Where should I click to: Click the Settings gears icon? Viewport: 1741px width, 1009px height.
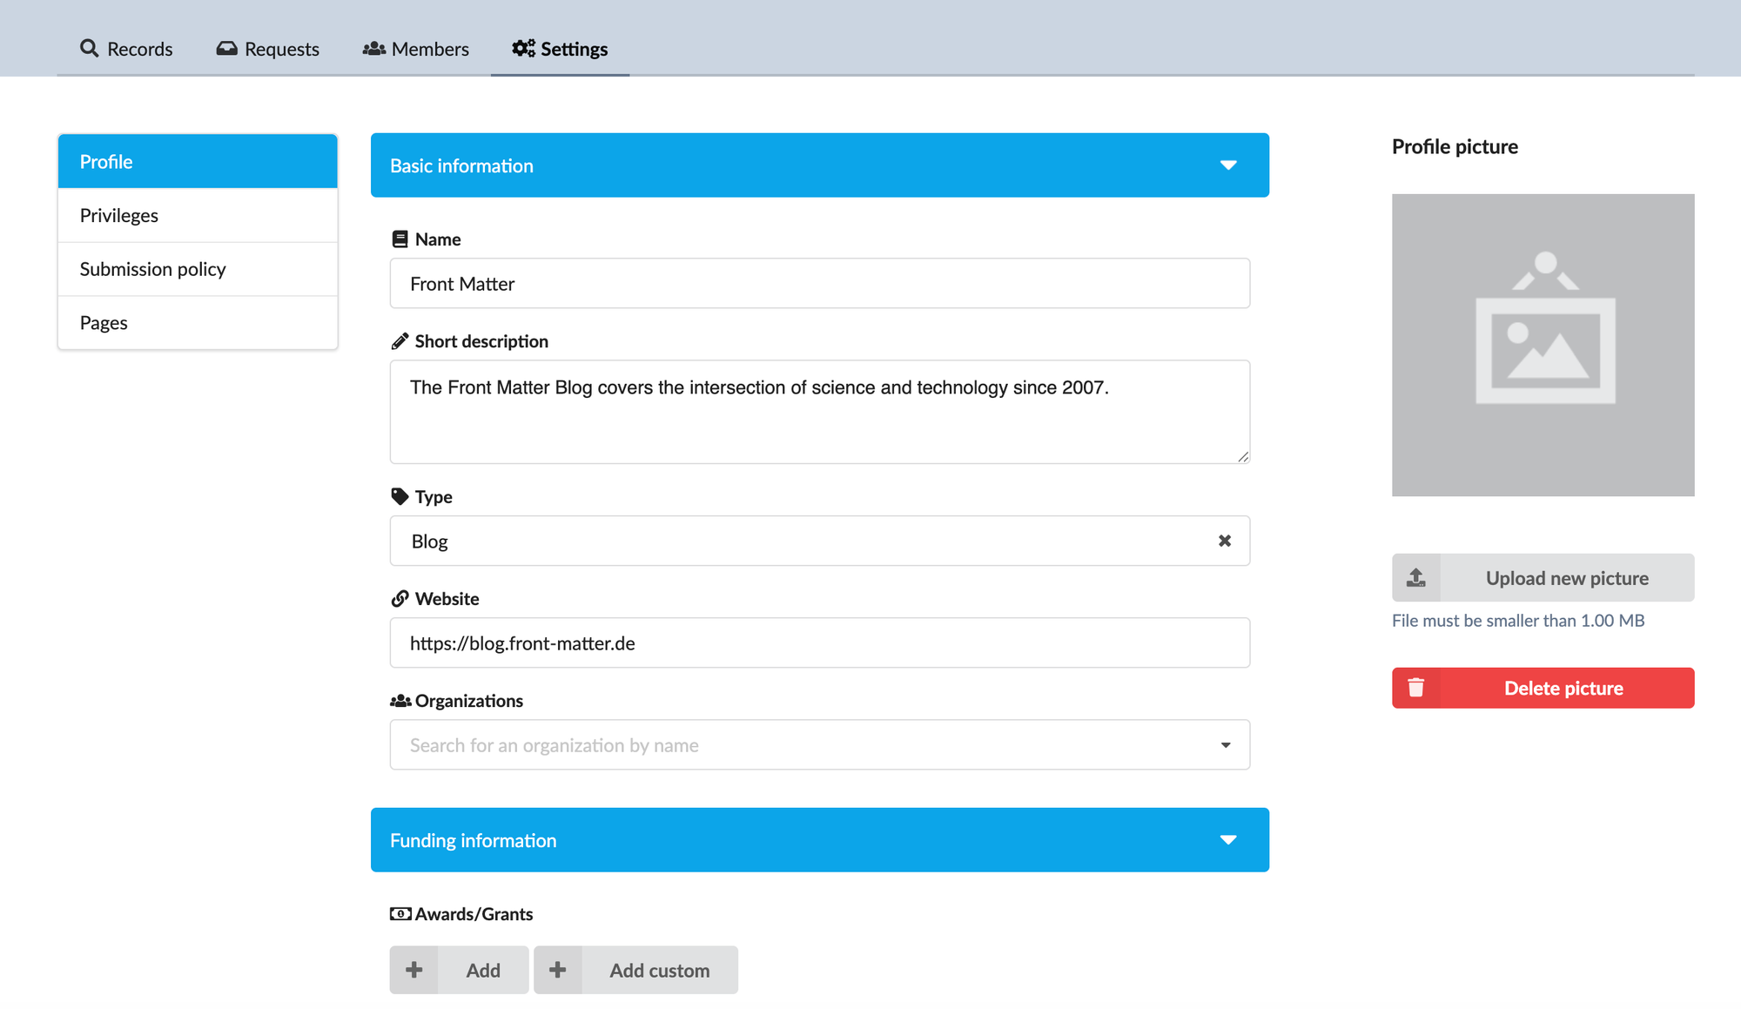pos(523,48)
